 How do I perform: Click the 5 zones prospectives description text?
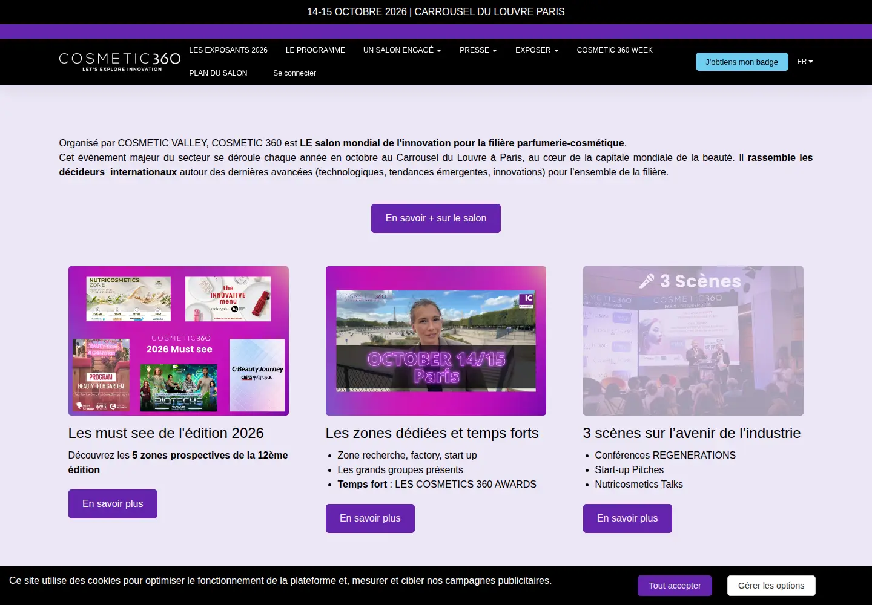178,463
